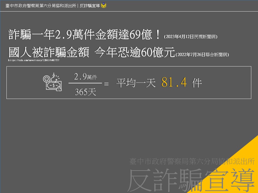The width and height of the screenshot is (258, 193).
Task: Click the numerator 2.9萬件
Action: click(x=85, y=77)
